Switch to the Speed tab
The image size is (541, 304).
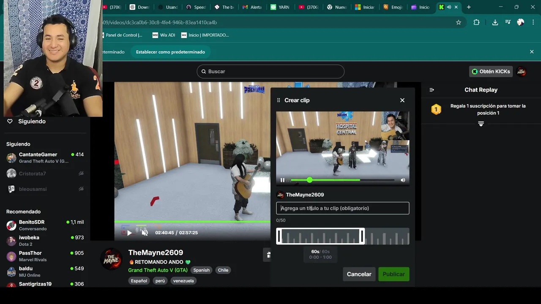coord(196,7)
